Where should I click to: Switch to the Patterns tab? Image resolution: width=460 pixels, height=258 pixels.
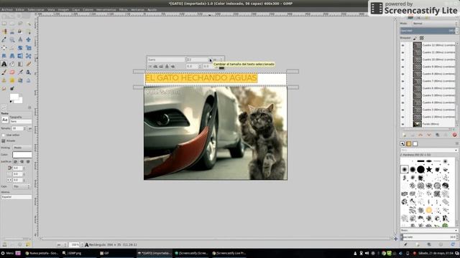pyautogui.click(x=409, y=143)
